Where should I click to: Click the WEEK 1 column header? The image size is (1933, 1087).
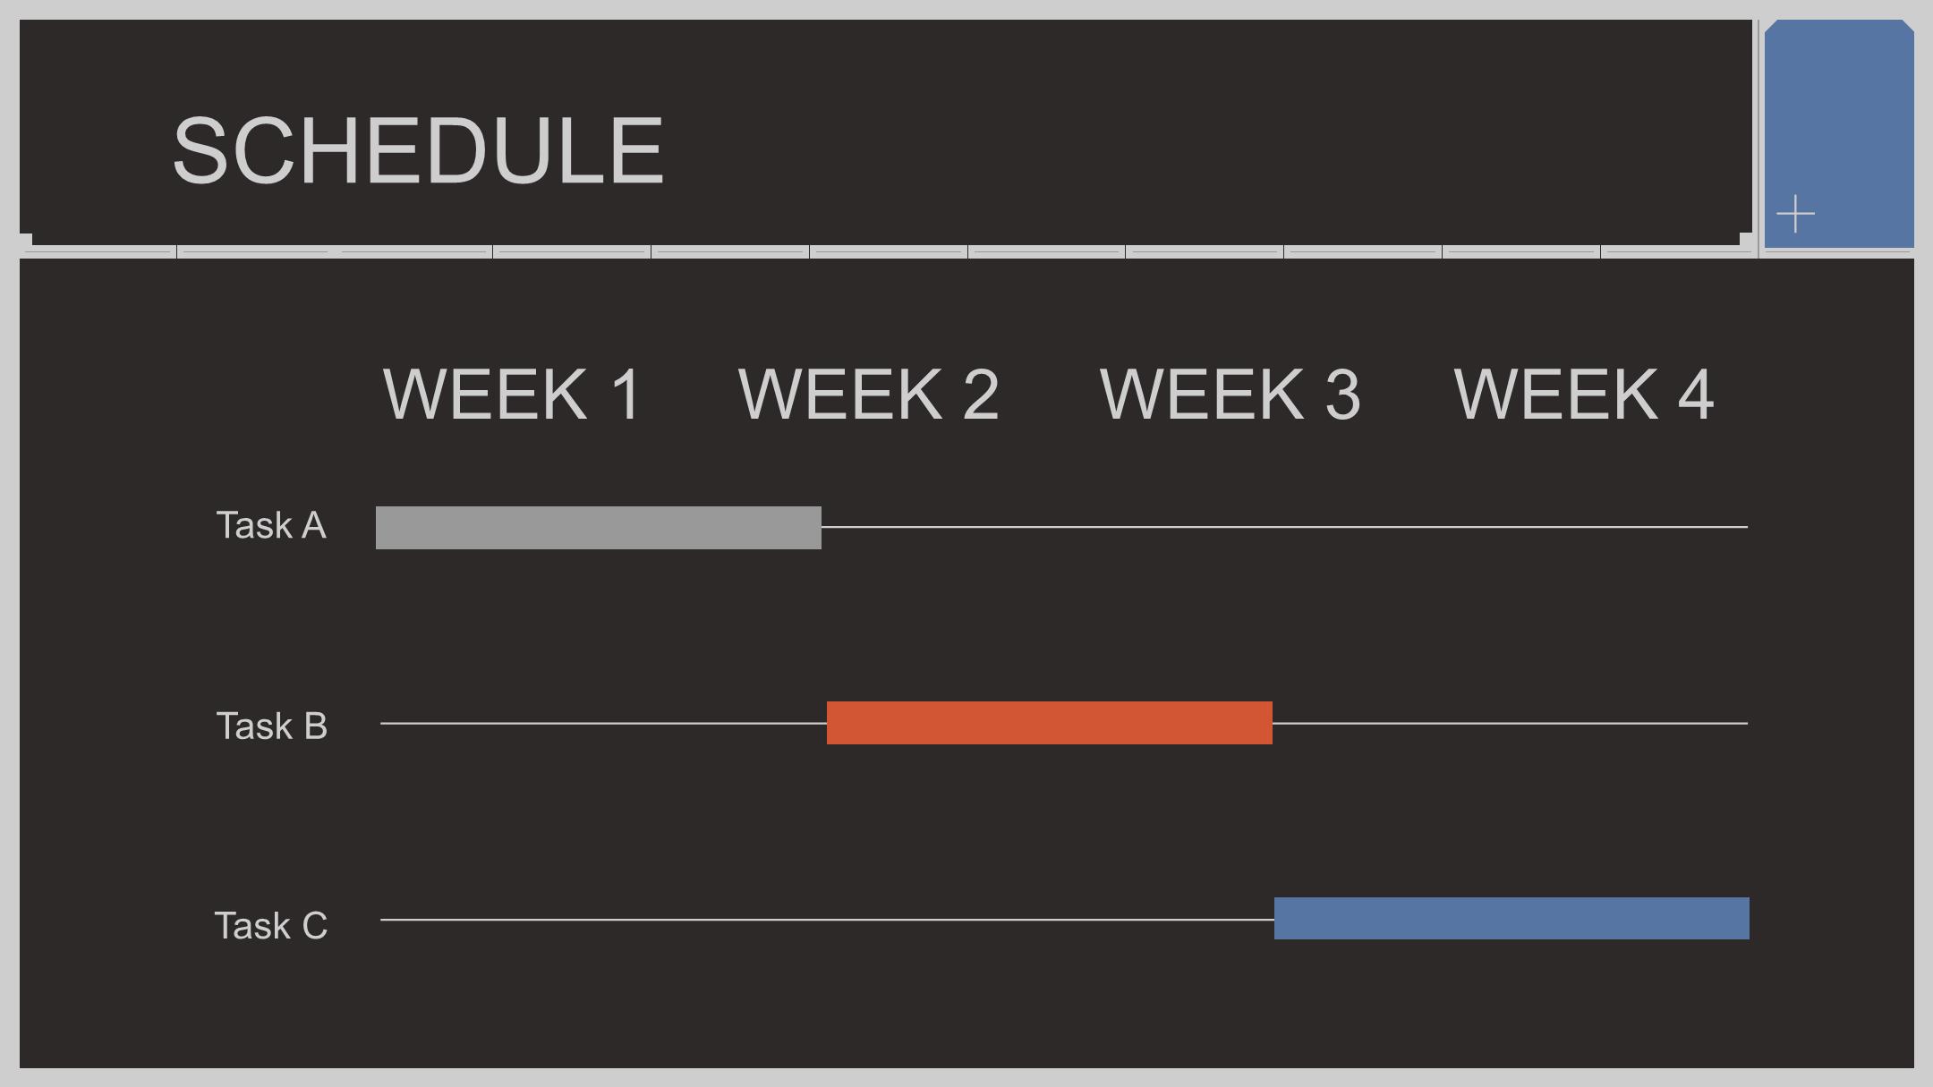(x=512, y=394)
